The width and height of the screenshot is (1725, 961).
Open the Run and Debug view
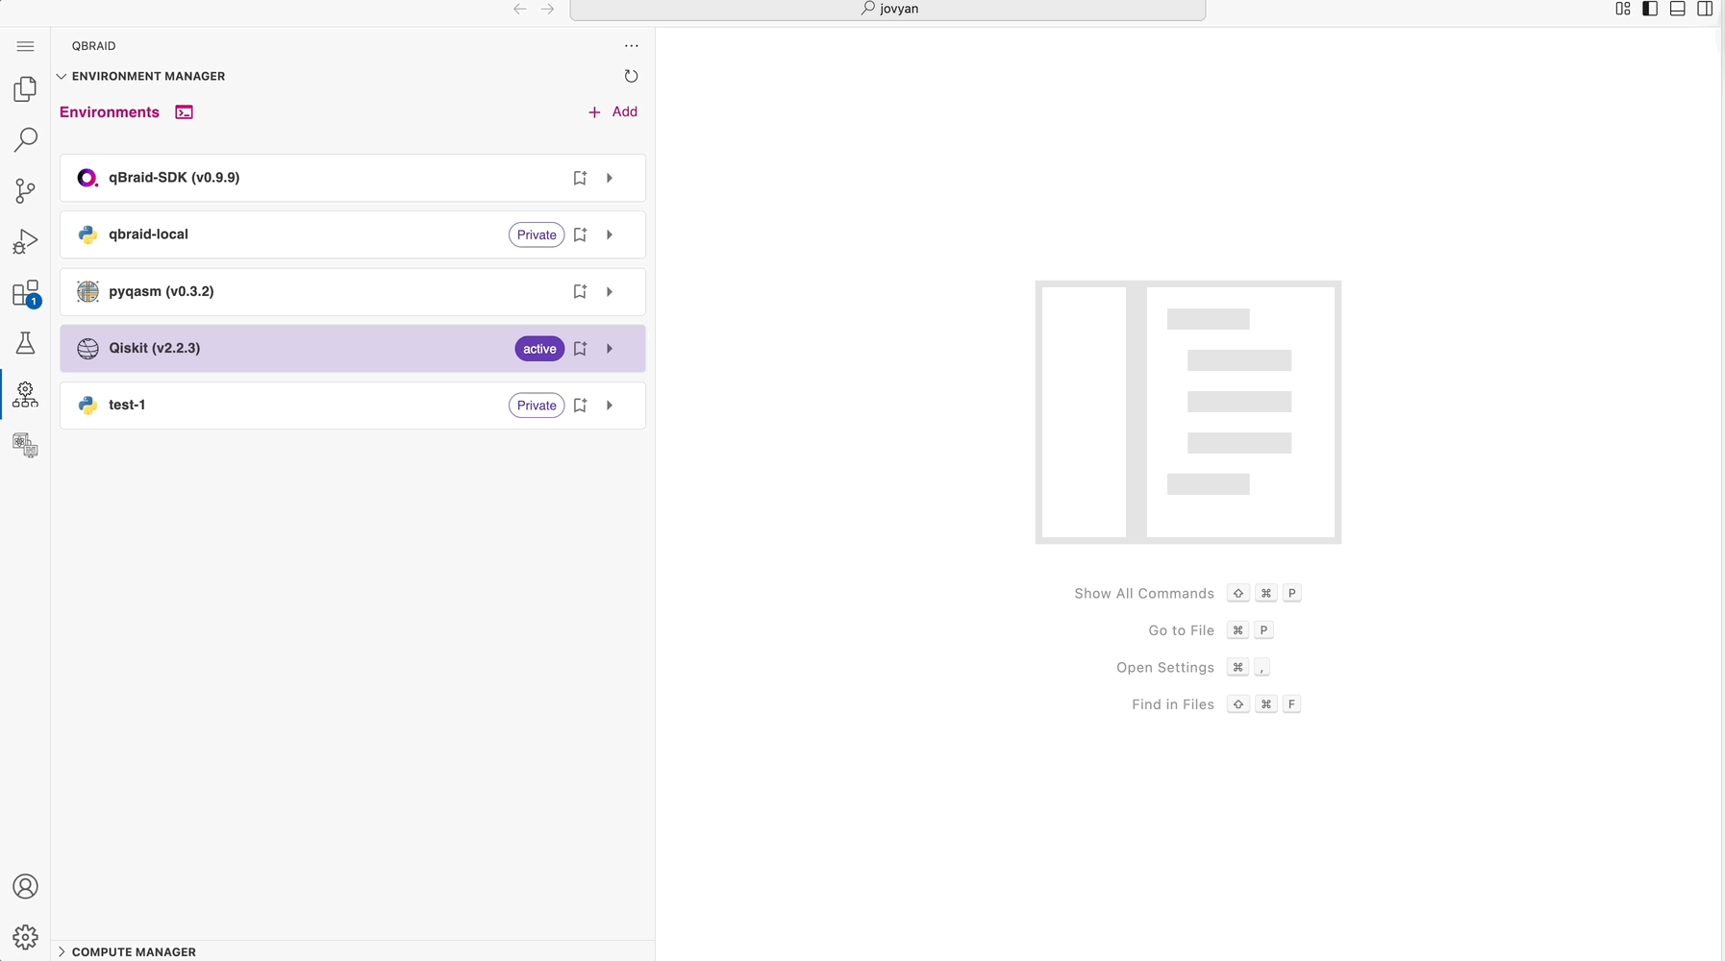pos(26,241)
